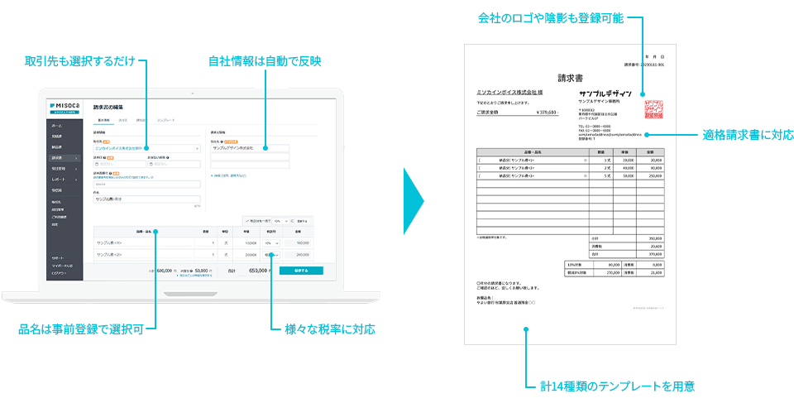The height and width of the screenshot is (403, 794).
Task: Click the 保存する button
Action: 301,271
